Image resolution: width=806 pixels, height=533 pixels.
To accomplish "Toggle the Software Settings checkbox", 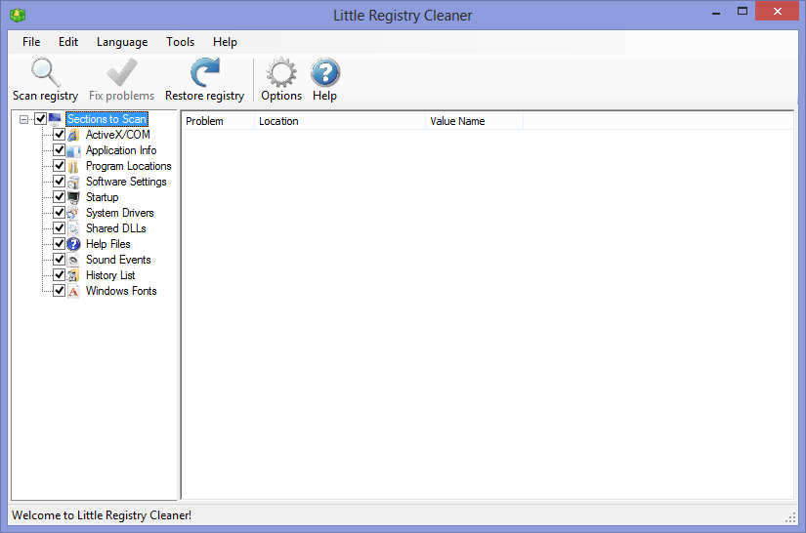I will tap(60, 182).
